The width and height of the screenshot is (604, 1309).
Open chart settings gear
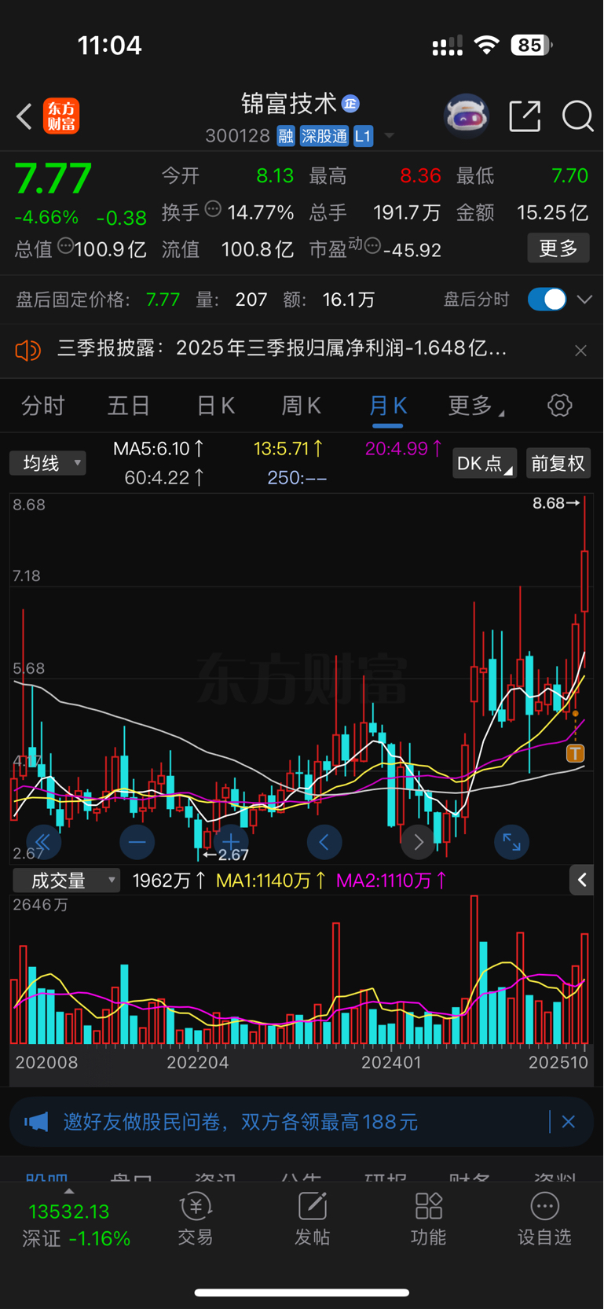click(559, 406)
